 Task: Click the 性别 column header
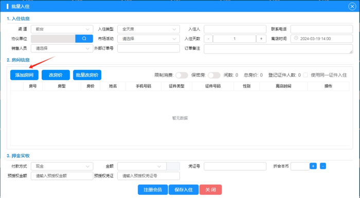pyautogui.click(x=246, y=86)
